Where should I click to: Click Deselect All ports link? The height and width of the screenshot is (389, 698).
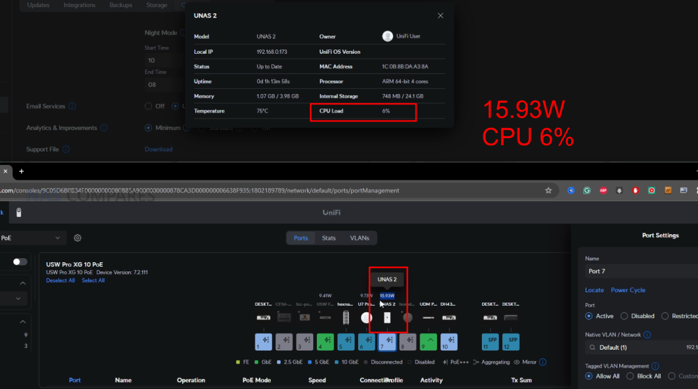click(60, 281)
